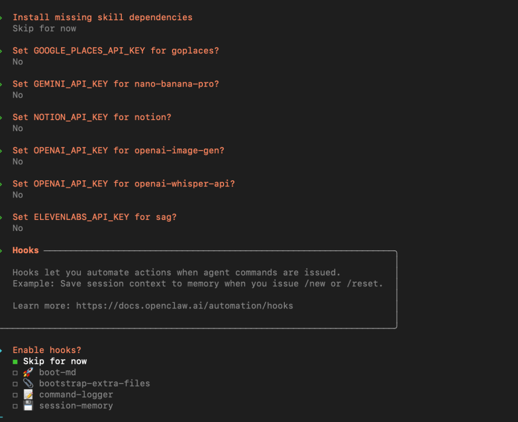Tick the command-logger hook checkbox

[15, 395]
